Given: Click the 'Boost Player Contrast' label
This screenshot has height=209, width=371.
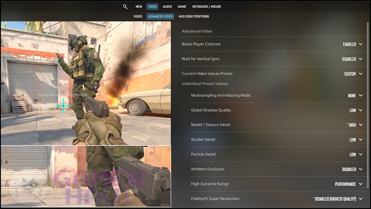Looking at the screenshot, I should 201,44.
